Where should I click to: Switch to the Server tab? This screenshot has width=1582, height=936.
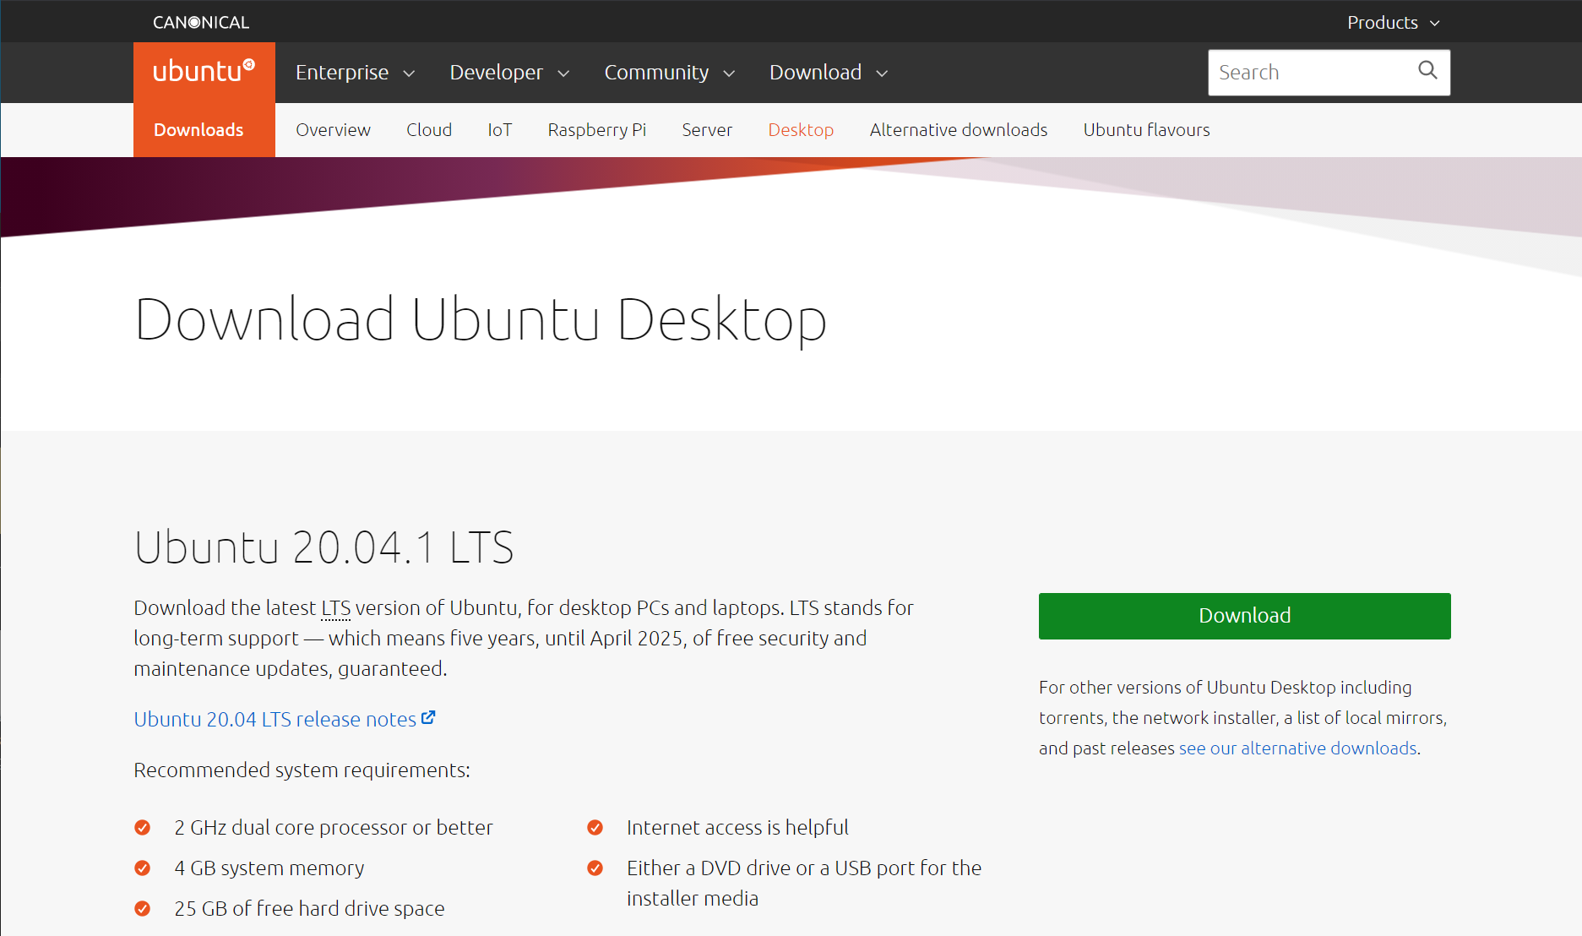coord(707,129)
